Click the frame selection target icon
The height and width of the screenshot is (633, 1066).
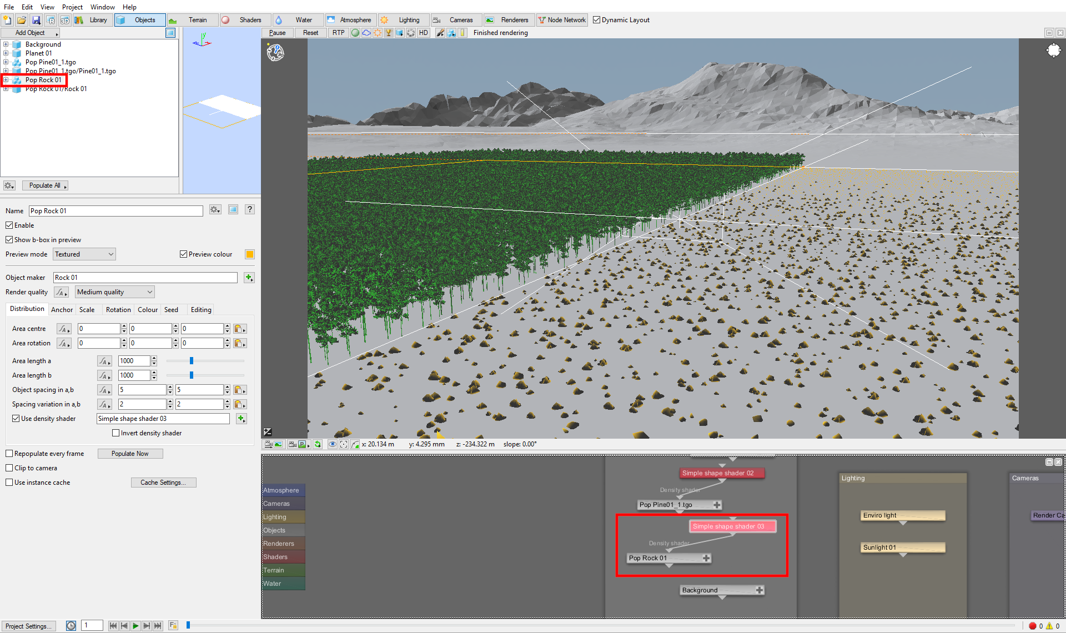pyautogui.click(x=344, y=444)
